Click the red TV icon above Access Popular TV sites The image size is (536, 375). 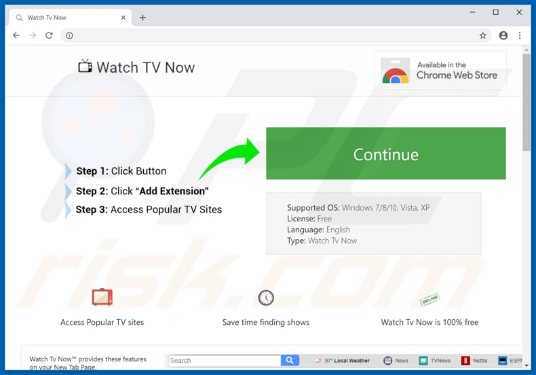coord(102,297)
